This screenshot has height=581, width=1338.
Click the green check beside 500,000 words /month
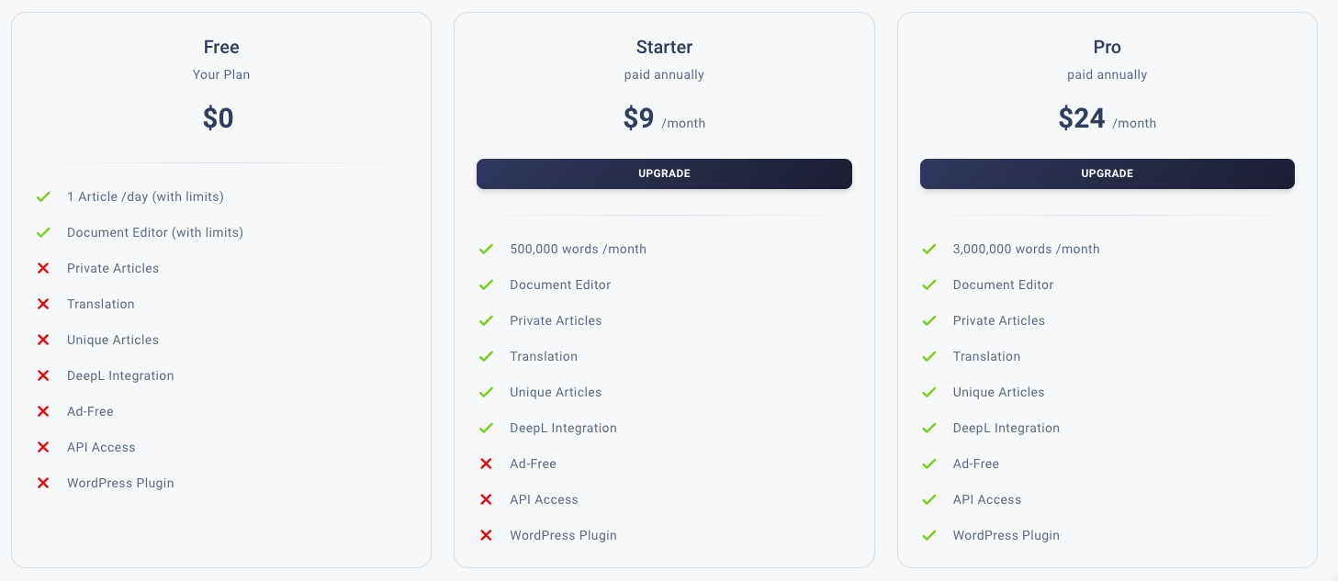click(487, 249)
